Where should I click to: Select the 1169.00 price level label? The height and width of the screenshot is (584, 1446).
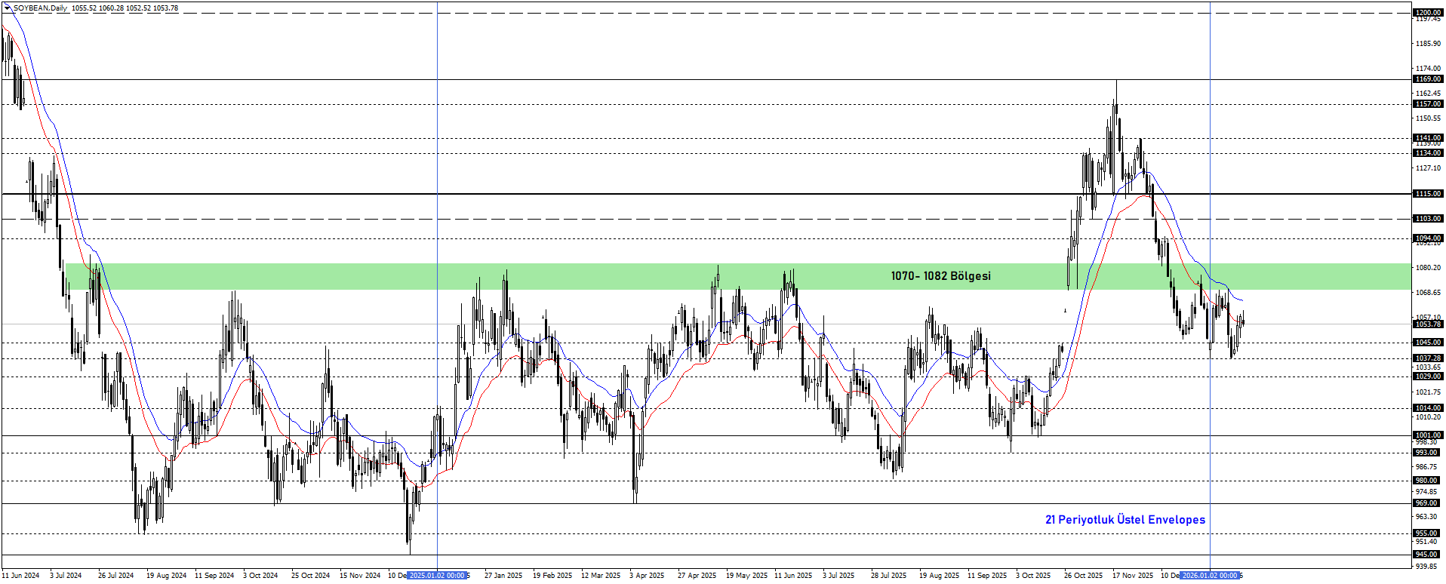[x=1427, y=79]
